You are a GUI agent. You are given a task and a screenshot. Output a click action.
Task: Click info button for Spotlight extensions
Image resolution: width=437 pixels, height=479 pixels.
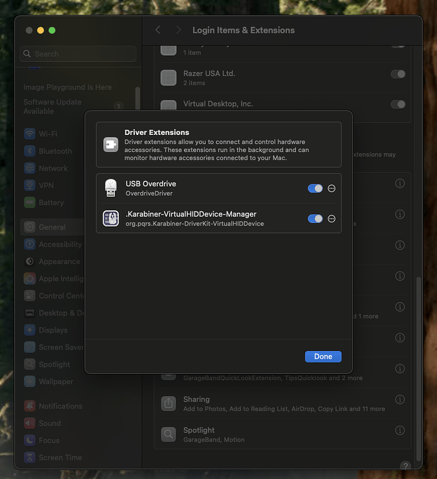tap(400, 430)
